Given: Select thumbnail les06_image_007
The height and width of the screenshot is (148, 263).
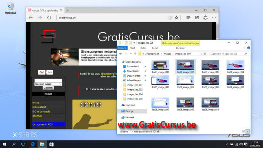Looking at the screenshot, I should pyautogui.click(x=210, y=82).
